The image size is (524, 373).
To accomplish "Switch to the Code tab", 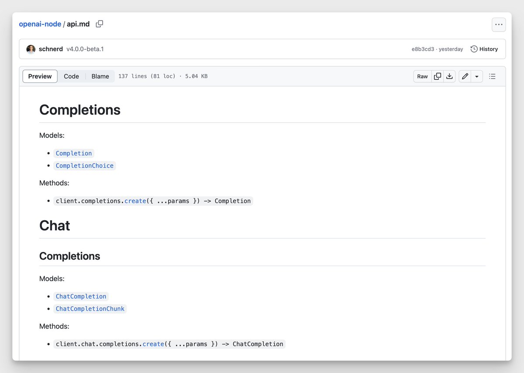I will 71,76.
